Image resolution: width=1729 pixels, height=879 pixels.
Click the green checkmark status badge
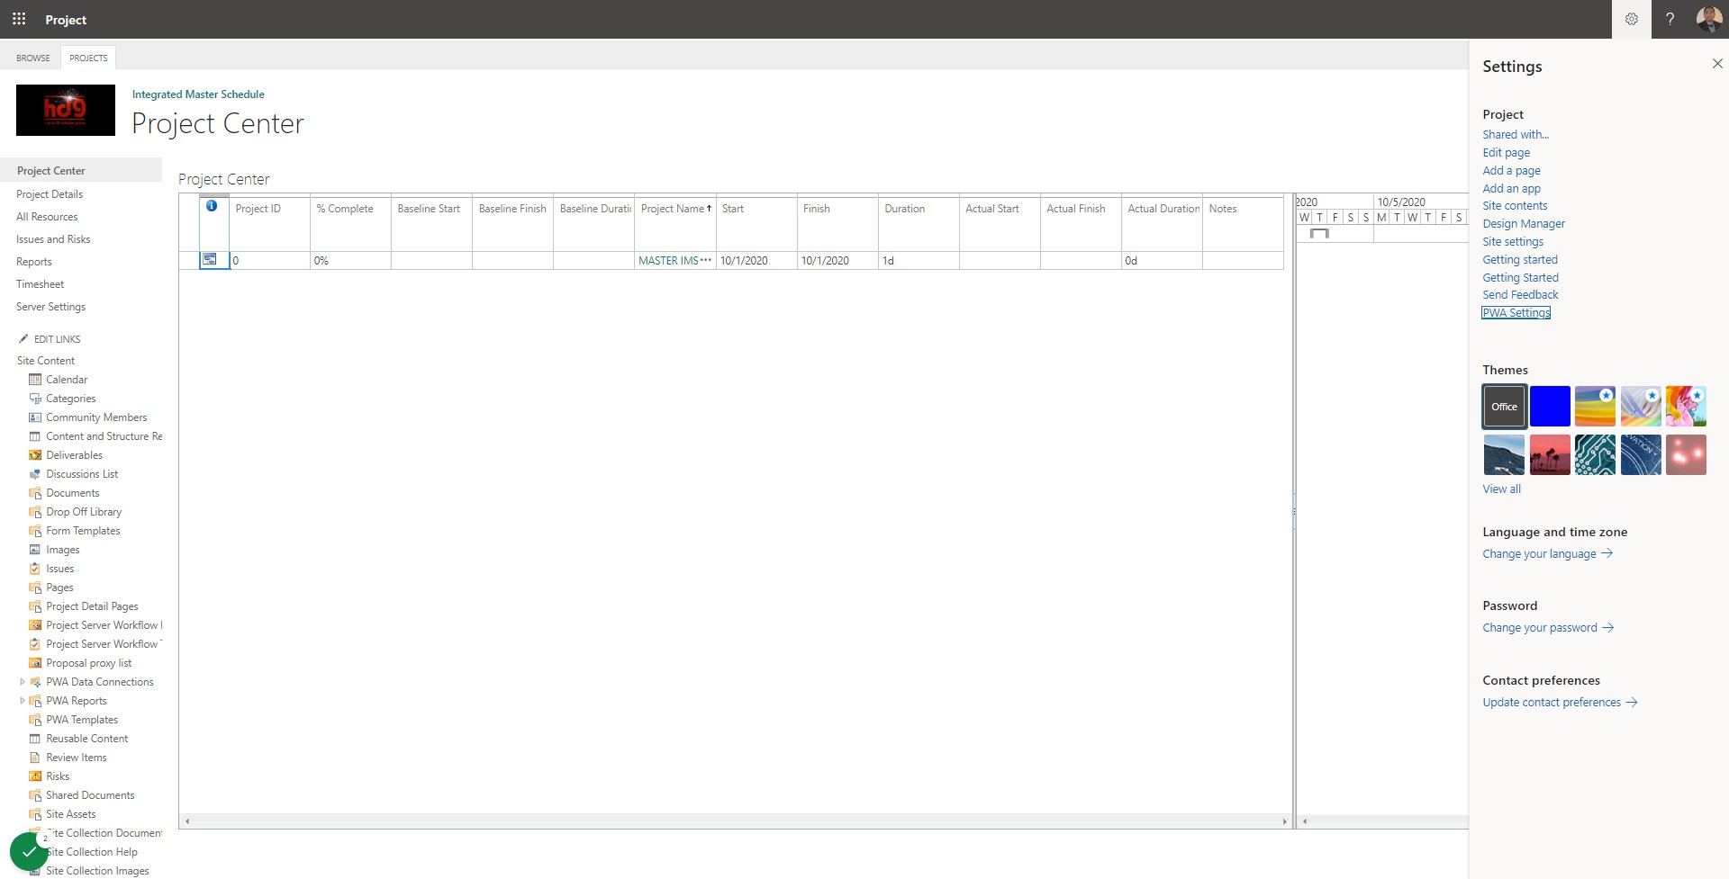(29, 851)
